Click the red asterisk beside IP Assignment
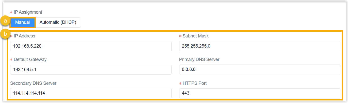348x103 pixels. [x=11, y=12]
